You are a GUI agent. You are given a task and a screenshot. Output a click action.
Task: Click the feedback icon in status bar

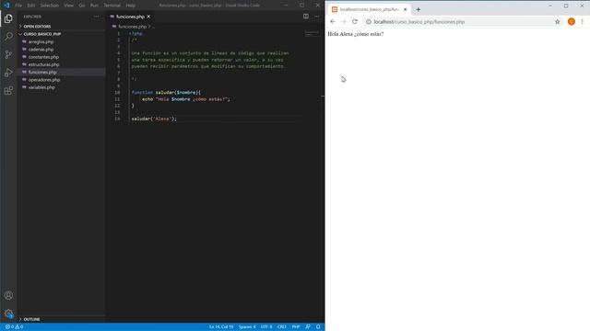[x=308, y=327]
